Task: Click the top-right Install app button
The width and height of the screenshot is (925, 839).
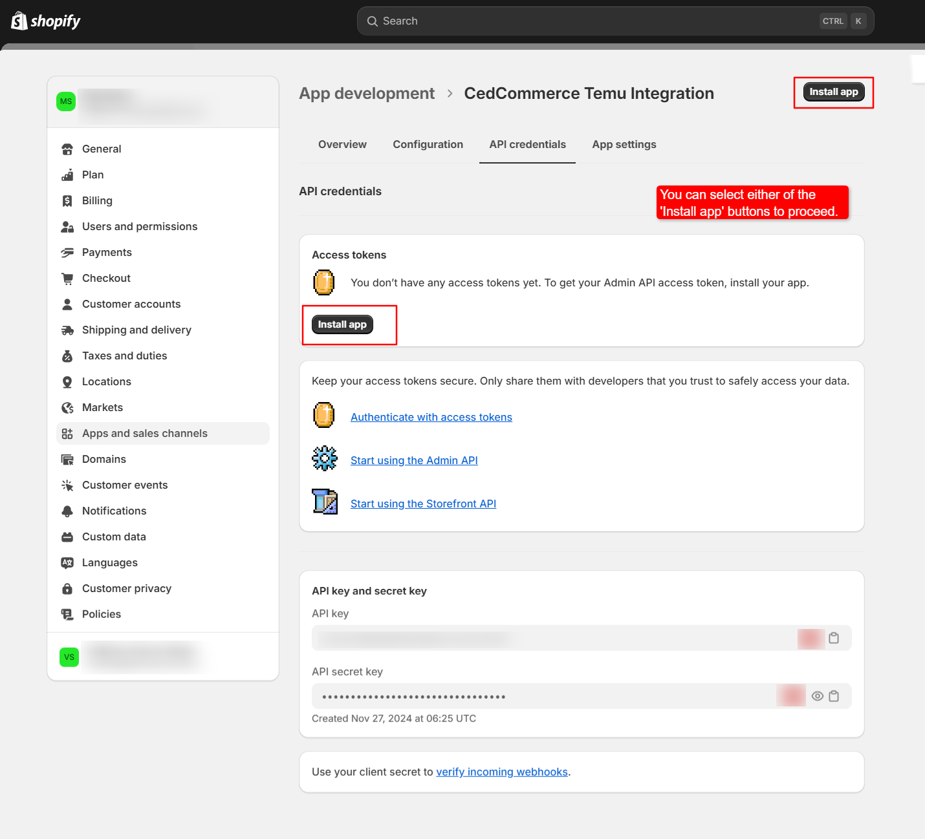Action: click(834, 92)
